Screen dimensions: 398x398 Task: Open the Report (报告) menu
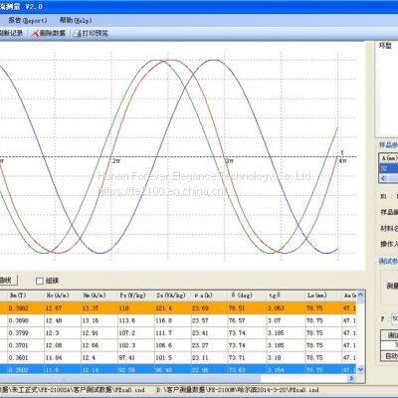(28, 20)
